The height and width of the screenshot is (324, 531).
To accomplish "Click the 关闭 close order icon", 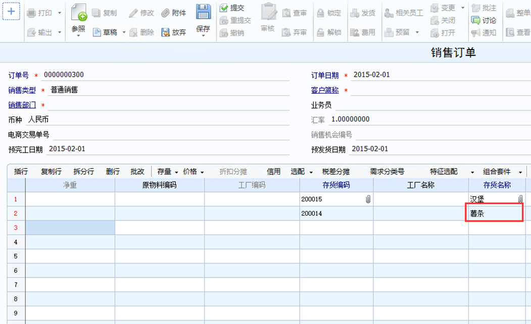I will (435, 20).
